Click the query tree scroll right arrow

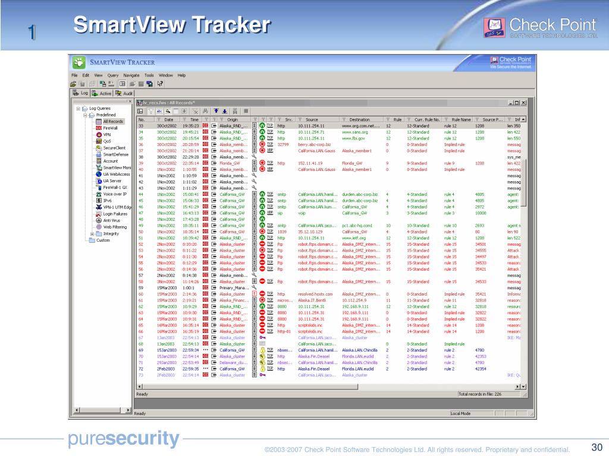[128, 410]
